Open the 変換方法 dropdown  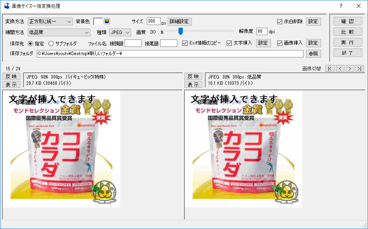click(50, 21)
